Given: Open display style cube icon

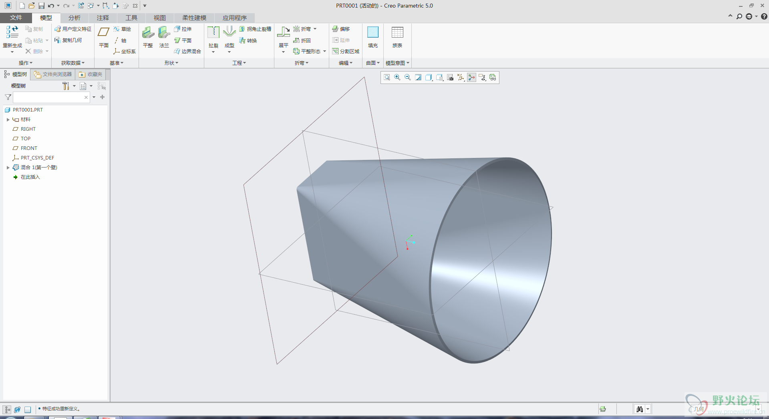Looking at the screenshot, I should 429,78.
